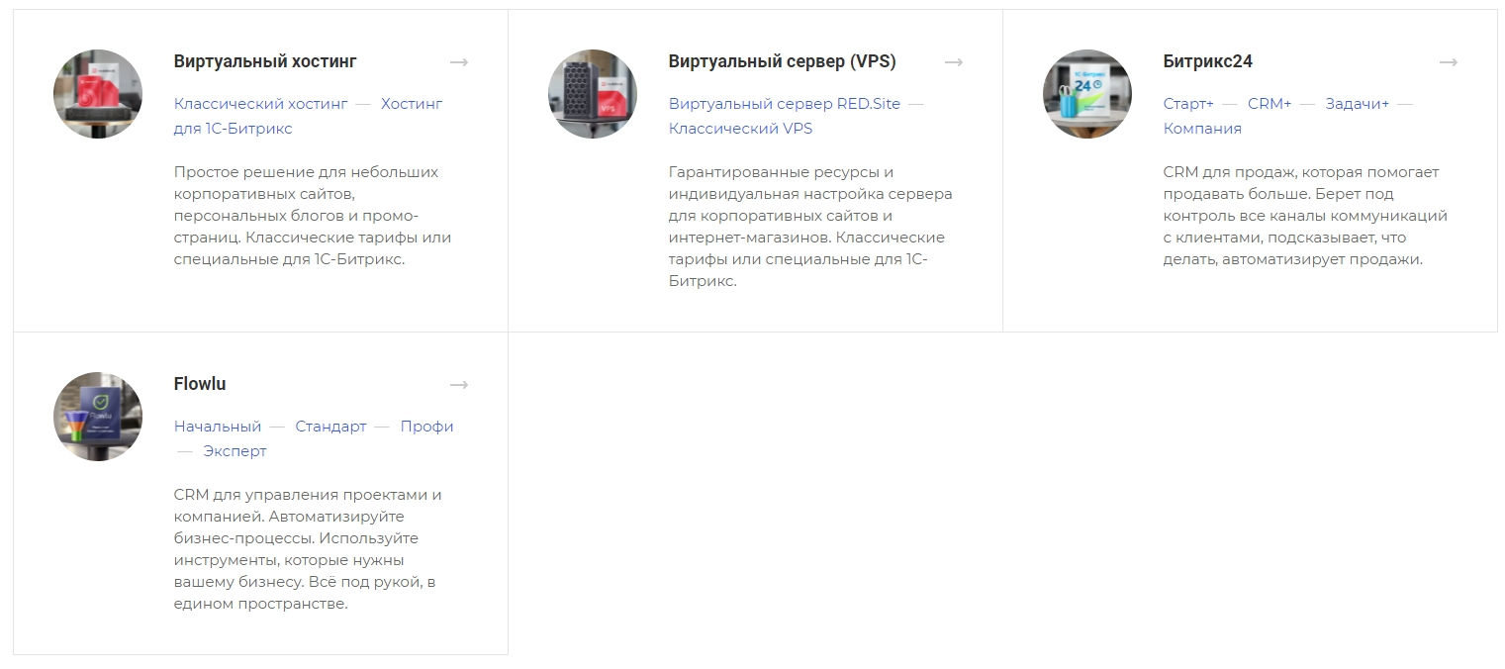Select the Компания tariff link
Image resolution: width=1505 pixels, height=669 pixels.
click(x=1202, y=129)
